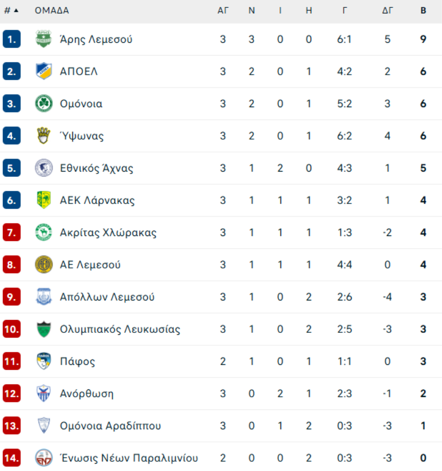Click the ΑΕΚ Λάρνακας yellow-green crest
Screen dimensions: 442x471
point(44,200)
